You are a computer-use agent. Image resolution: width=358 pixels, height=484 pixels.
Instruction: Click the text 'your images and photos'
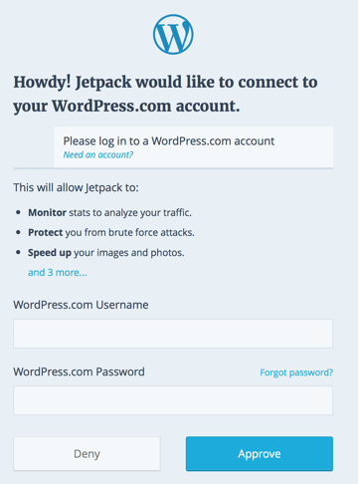(128, 253)
